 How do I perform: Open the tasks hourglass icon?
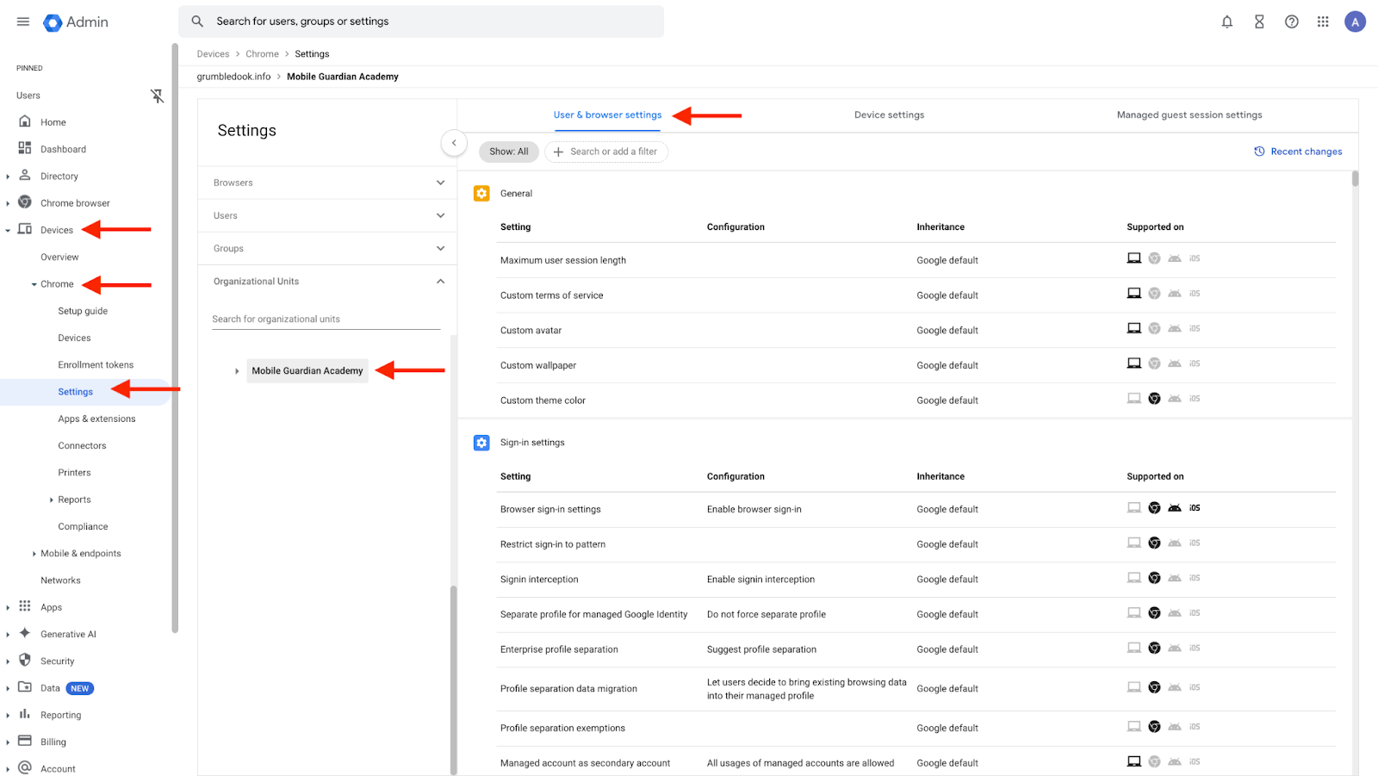tap(1259, 22)
